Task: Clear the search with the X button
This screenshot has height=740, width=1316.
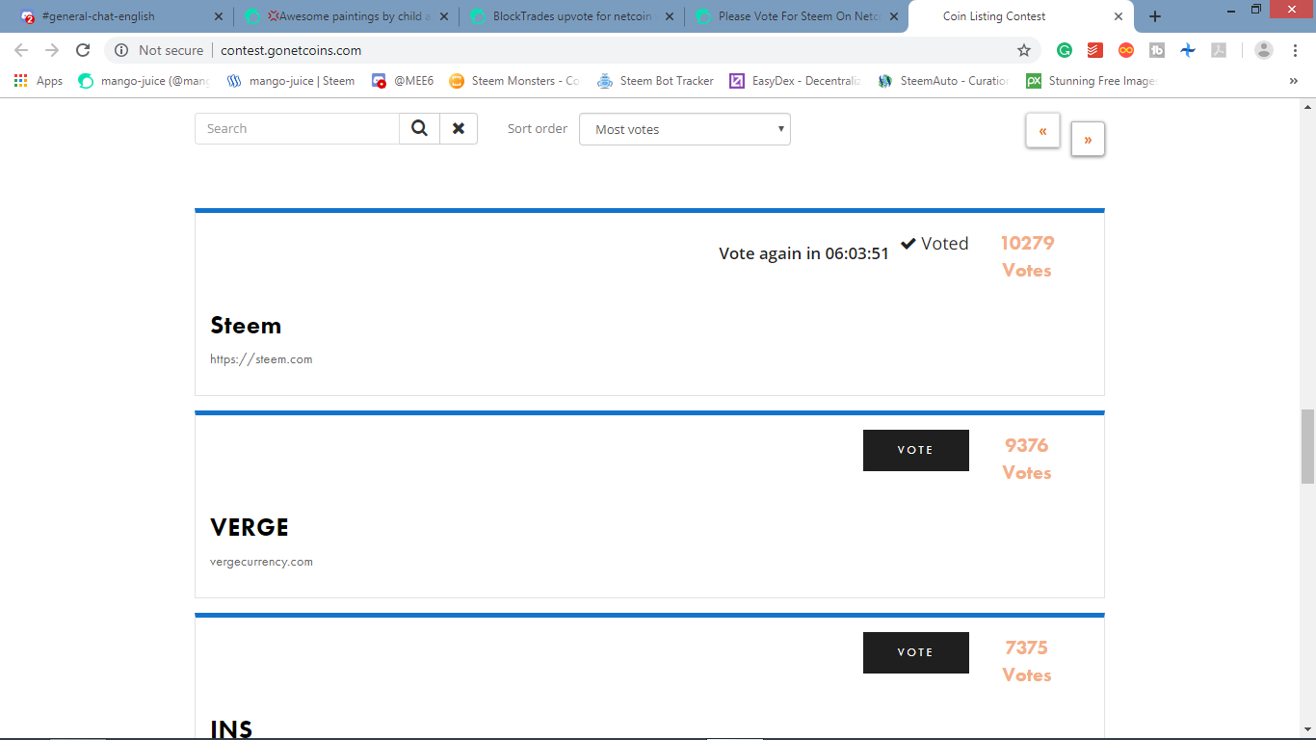Action: (459, 128)
